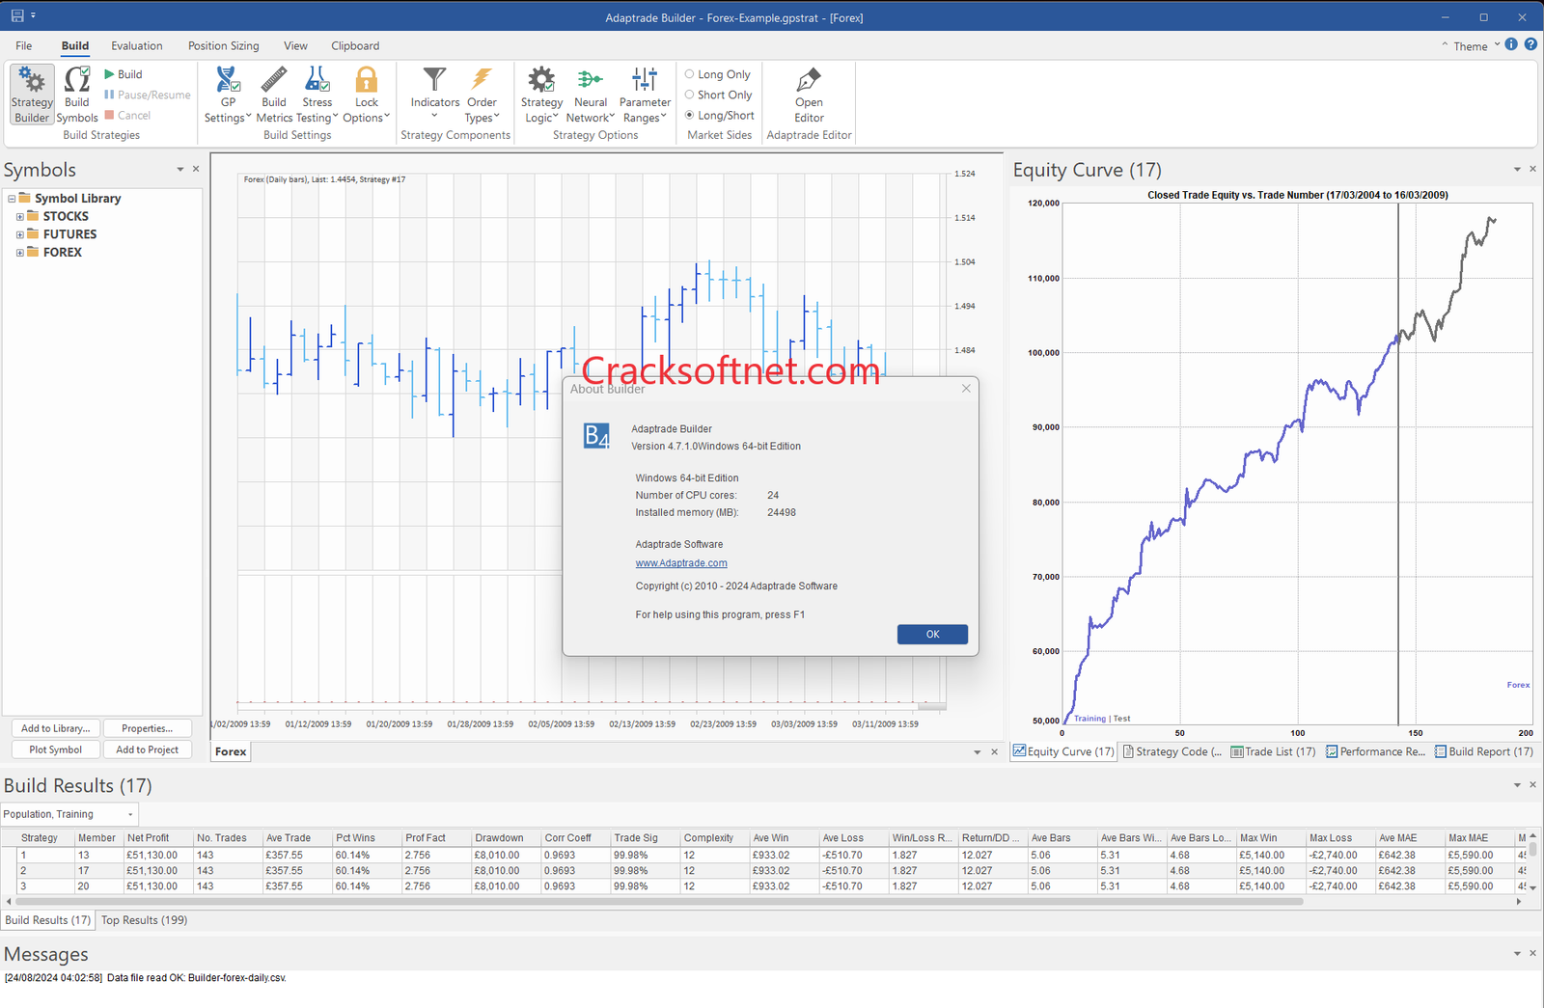Viewport: 1544px width, 1008px height.
Task: Click the price chart horizontal scrollbar
Action: 930,705
